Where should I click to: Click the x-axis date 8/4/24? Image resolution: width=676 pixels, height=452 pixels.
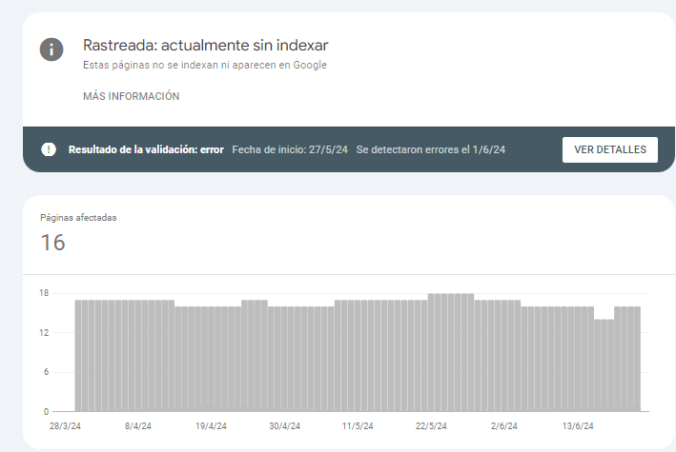pos(138,426)
